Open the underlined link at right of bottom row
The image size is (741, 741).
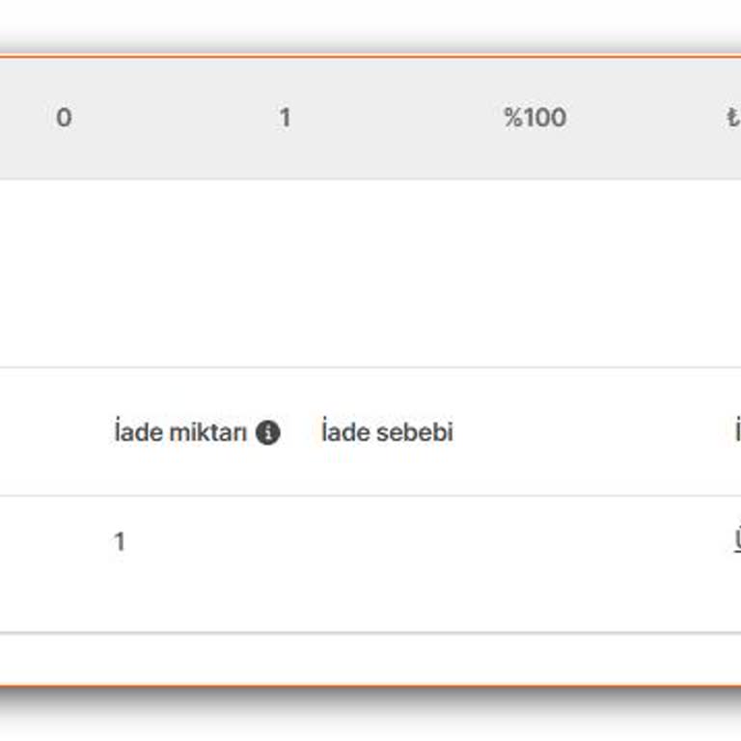pyautogui.click(x=737, y=539)
